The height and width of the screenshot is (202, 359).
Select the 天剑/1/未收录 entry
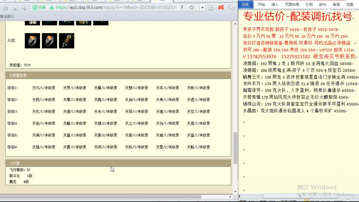[137, 100]
